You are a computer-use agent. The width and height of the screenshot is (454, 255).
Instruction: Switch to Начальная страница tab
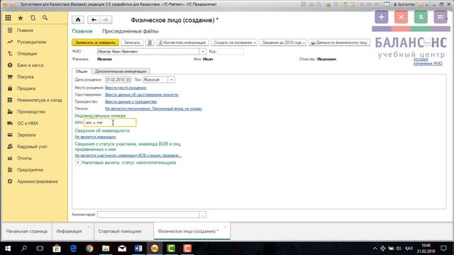[27, 232]
